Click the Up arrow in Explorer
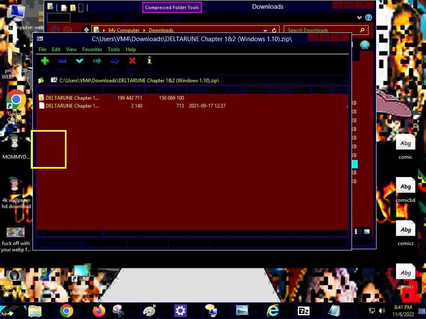This screenshot has width=426, height=319. (87, 30)
